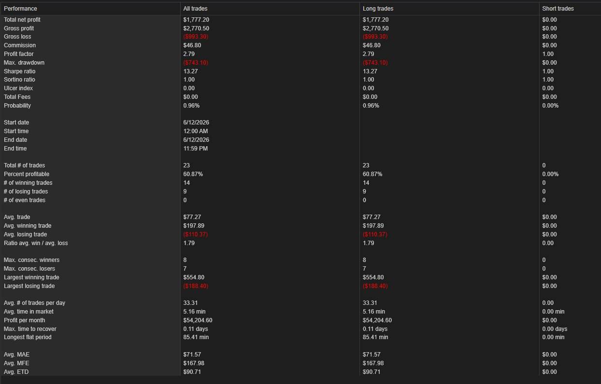
Task: Click $167.98 in the All trades column
Action: point(194,363)
